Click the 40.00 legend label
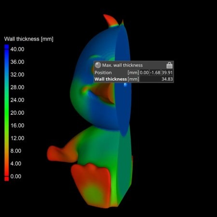Viewport: 217px width, 217px height. click(x=17, y=49)
